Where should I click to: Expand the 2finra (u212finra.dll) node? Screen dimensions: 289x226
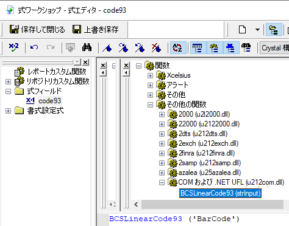point(162,153)
